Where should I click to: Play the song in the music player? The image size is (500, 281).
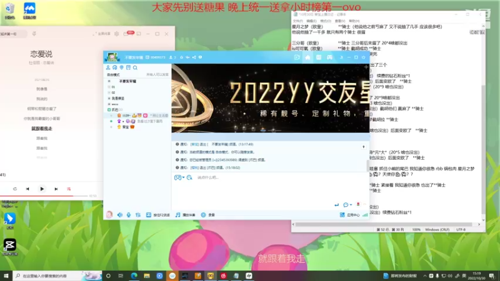(42, 189)
